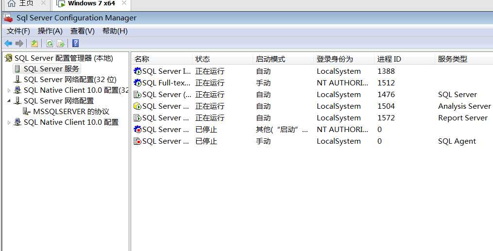This screenshot has width=493, height=251.
Task: Click the gray Forward arrow in toolbar
Action: pos(19,43)
